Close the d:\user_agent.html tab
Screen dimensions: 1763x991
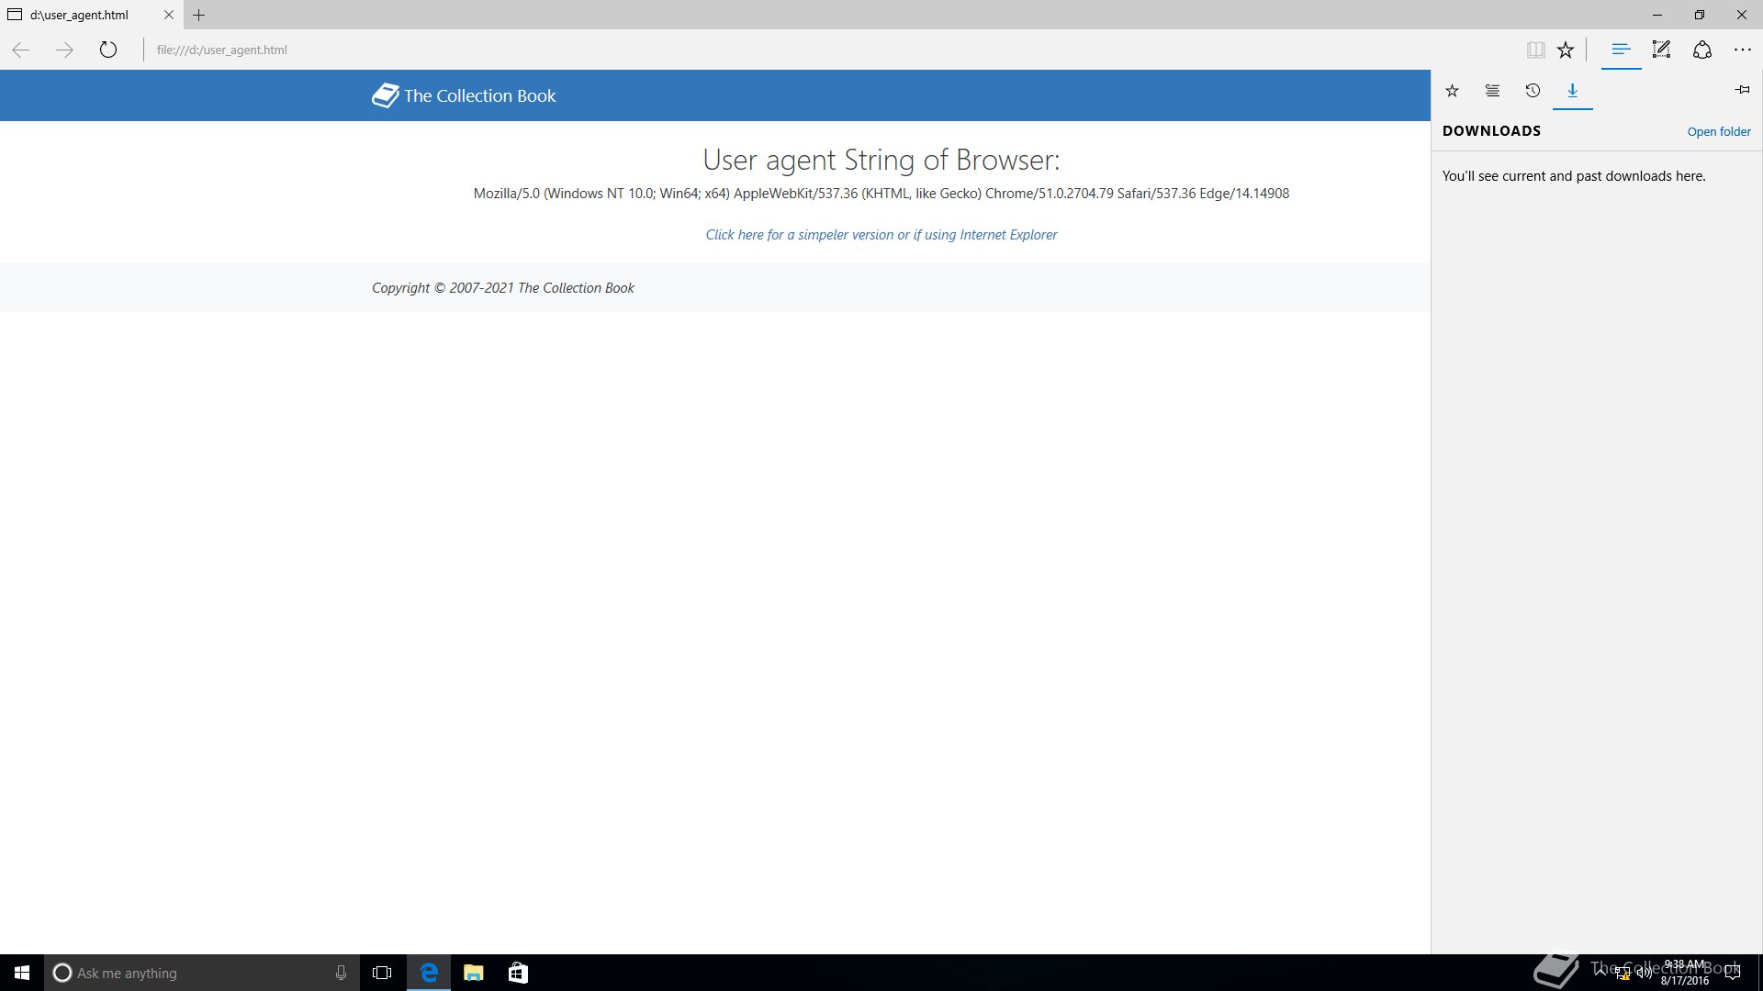(x=168, y=15)
